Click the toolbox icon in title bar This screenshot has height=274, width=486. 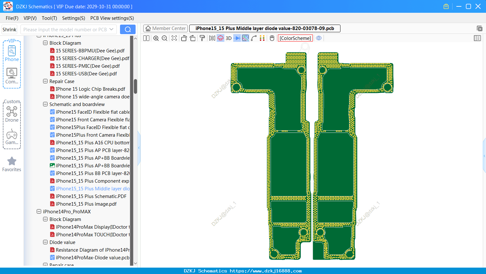point(446,6)
